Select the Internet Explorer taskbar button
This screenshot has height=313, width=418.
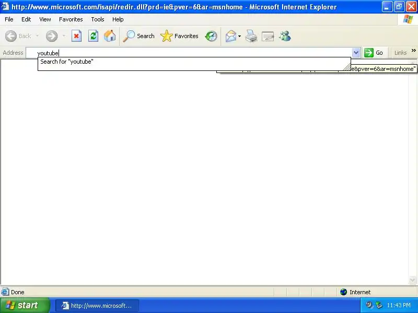pyautogui.click(x=97, y=306)
